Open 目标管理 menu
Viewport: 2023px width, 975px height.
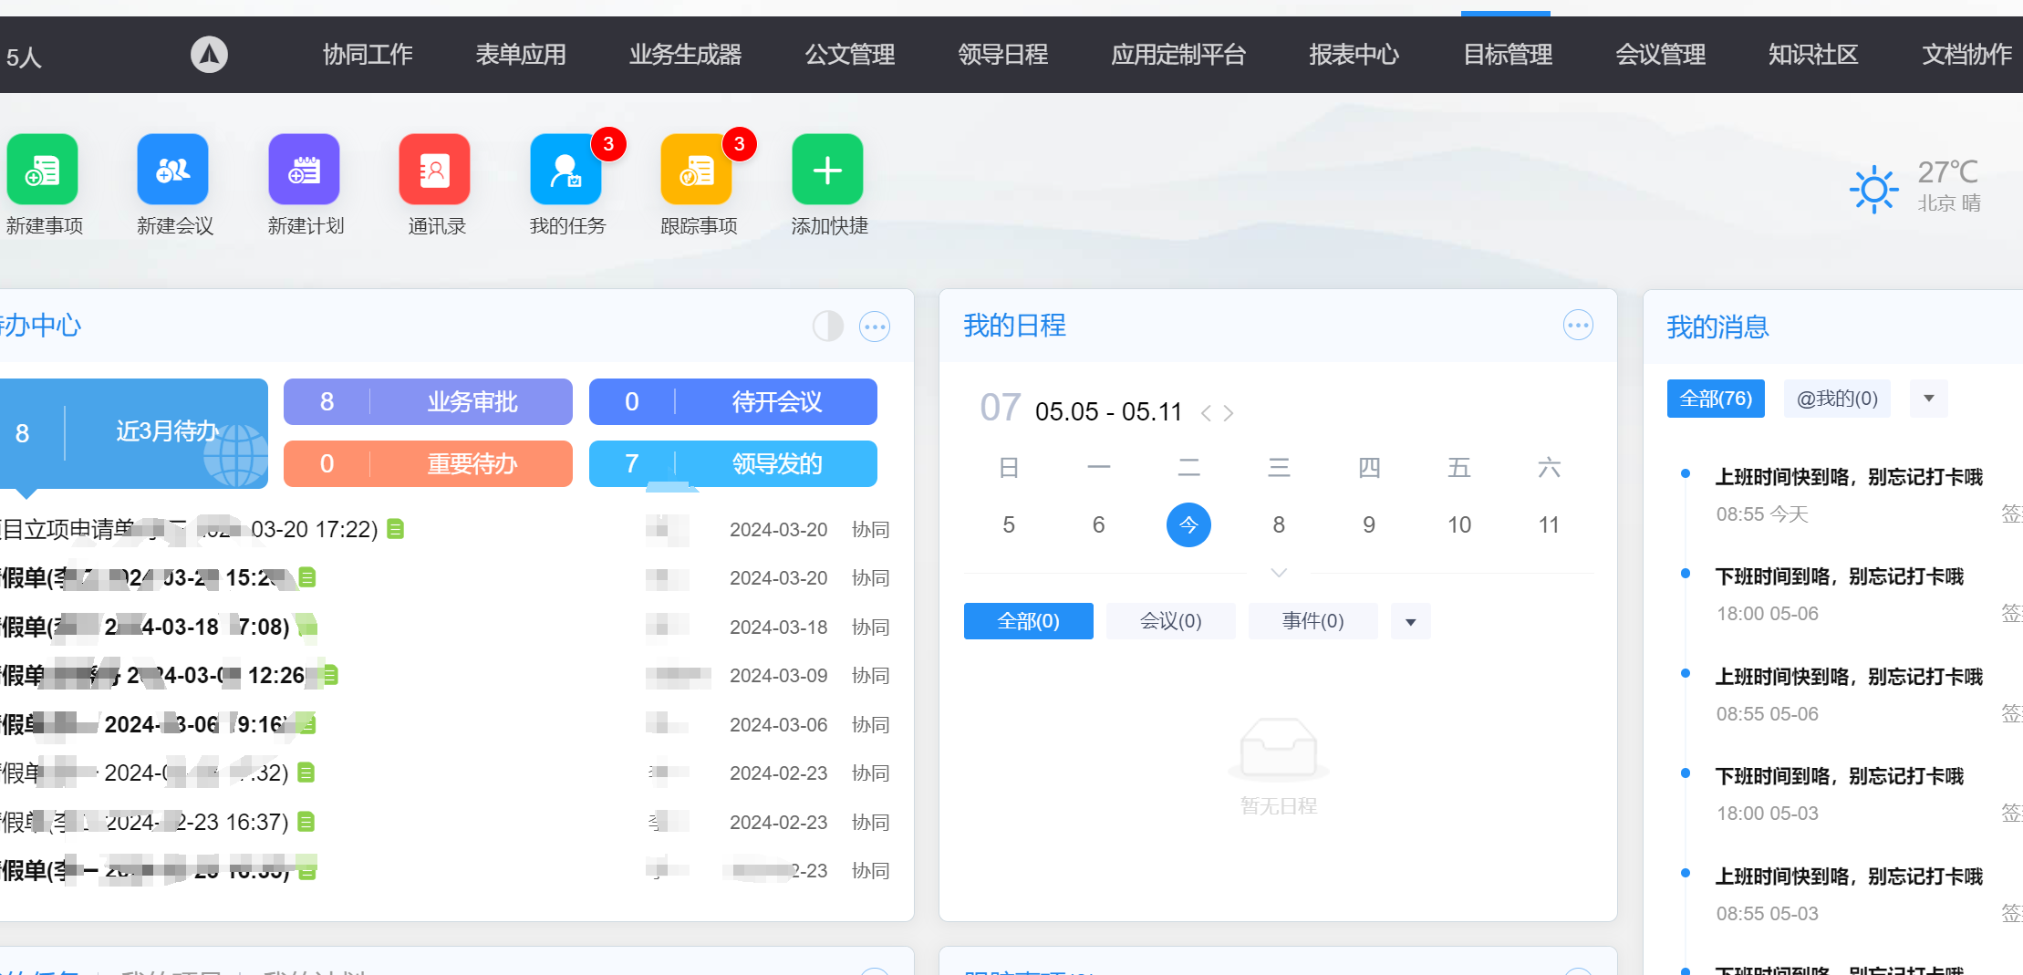tap(1507, 55)
